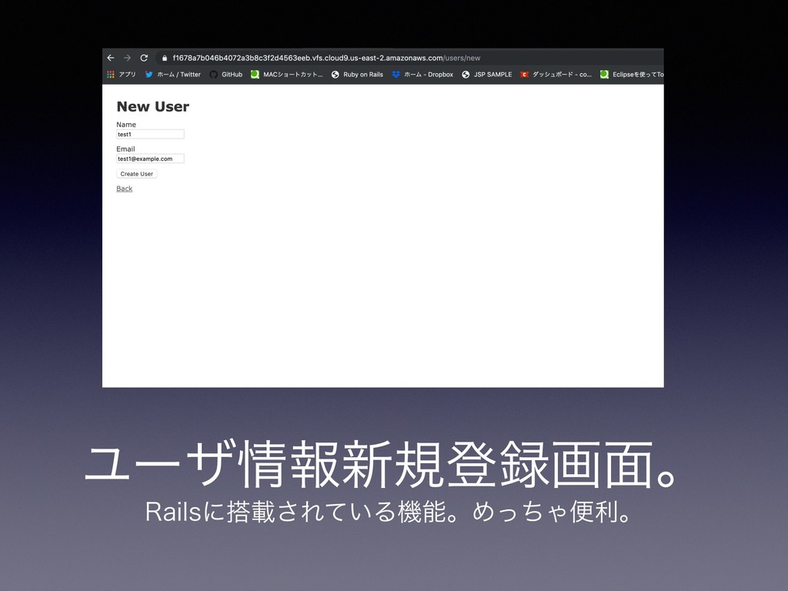
Task: Click the Email field label
Action: tap(125, 149)
